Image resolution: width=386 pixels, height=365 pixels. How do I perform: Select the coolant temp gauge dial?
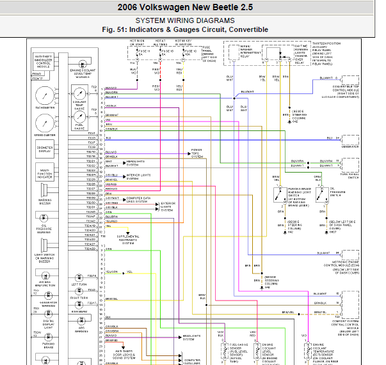tap(79, 93)
